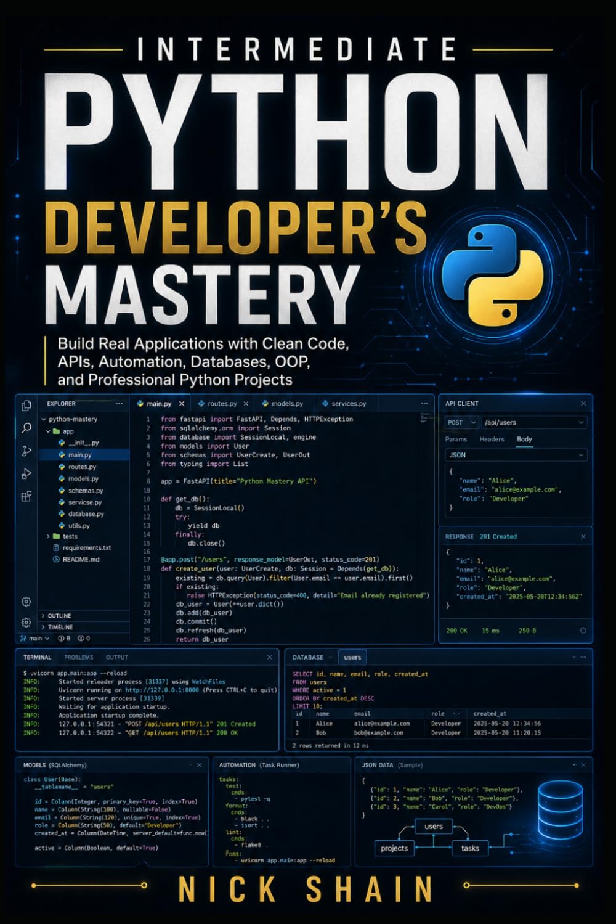Click the editor minimap beside line 1
Viewport: 616px width, 924px height.
click(425, 419)
